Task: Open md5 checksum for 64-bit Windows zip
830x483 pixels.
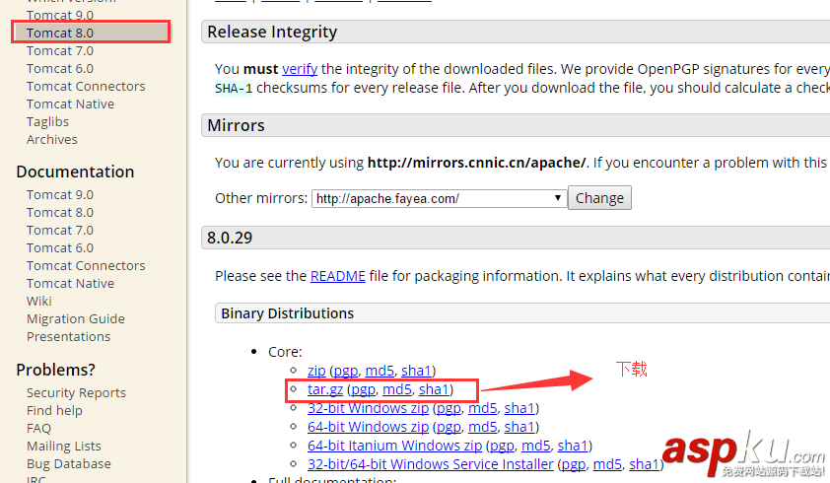Action: pyautogui.click(x=483, y=427)
